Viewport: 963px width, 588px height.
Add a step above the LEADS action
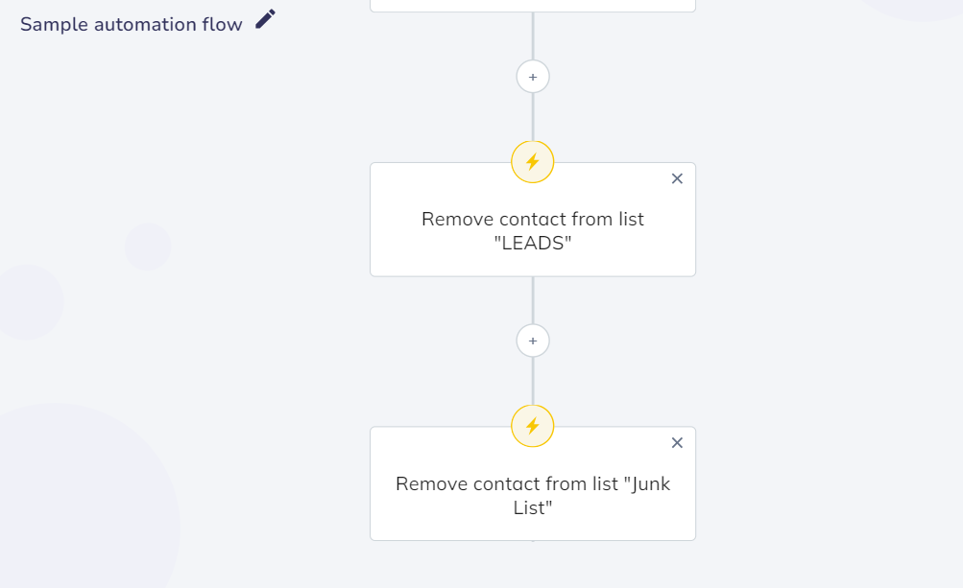pyautogui.click(x=533, y=77)
